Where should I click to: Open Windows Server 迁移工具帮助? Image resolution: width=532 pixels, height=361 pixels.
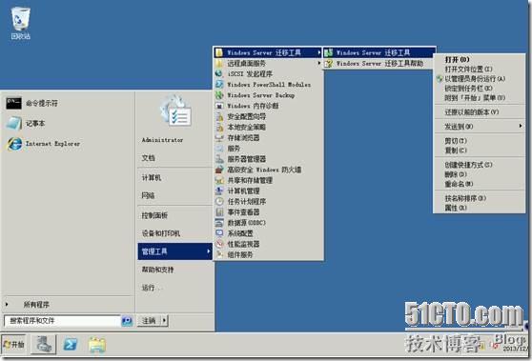point(379,64)
